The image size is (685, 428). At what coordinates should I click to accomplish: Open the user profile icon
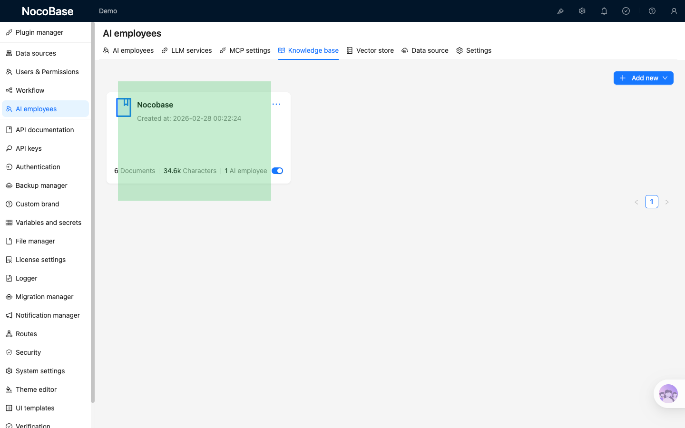(674, 11)
